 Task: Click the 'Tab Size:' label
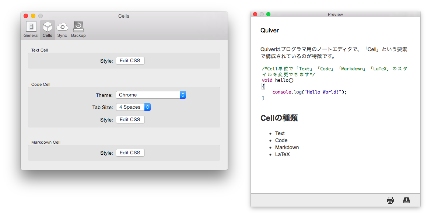point(102,108)
